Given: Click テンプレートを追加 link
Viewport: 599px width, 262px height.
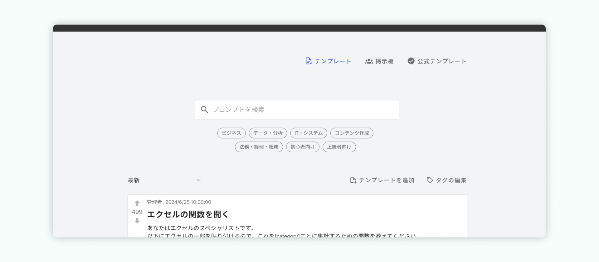Looking at the screenshot, I should (x=382, y=180).
